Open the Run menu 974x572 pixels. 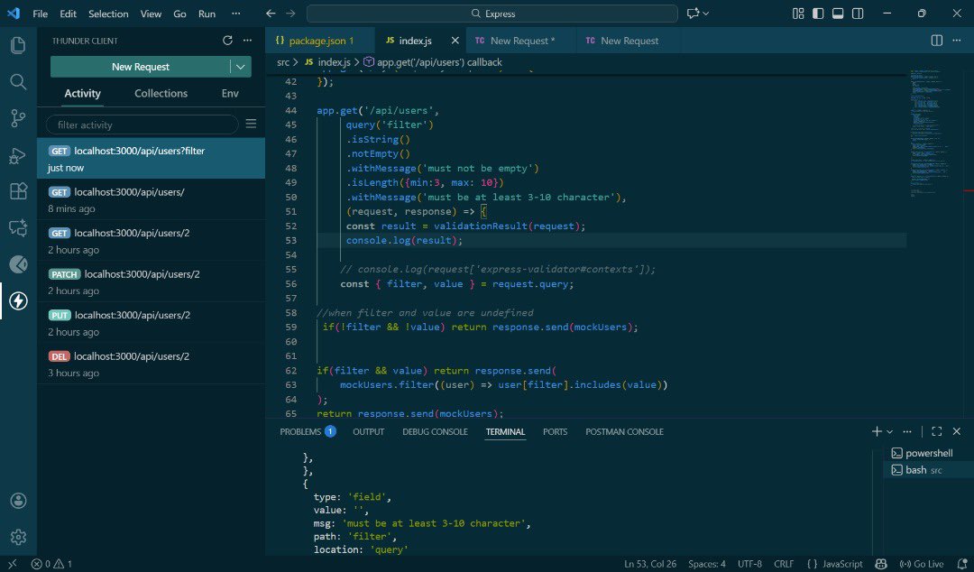(x=207, y=14)
